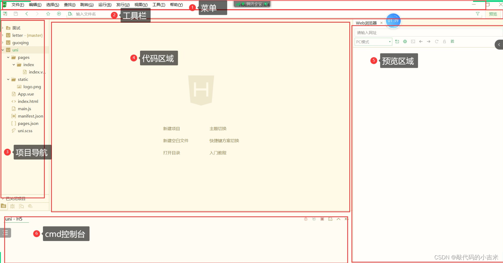The width and height of the screenshot is (503, 263).
Task: Open pages.json in project tree
Action: click(x=28, y=123)
